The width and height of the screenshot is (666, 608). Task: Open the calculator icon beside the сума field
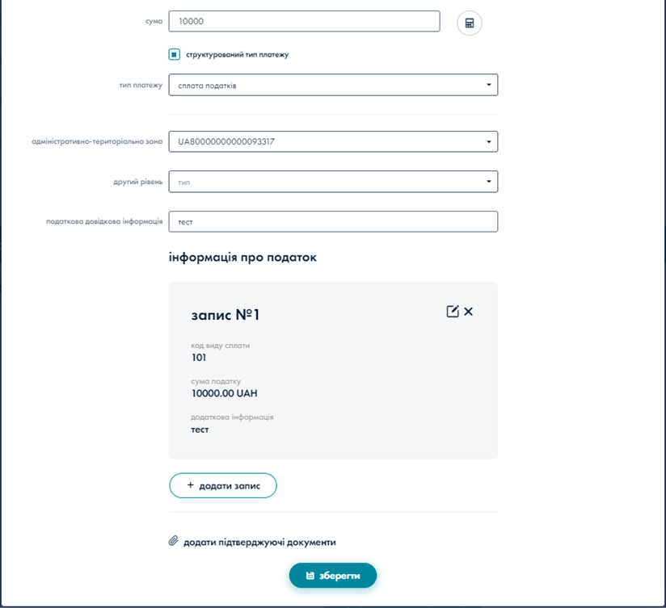[469, 23]
